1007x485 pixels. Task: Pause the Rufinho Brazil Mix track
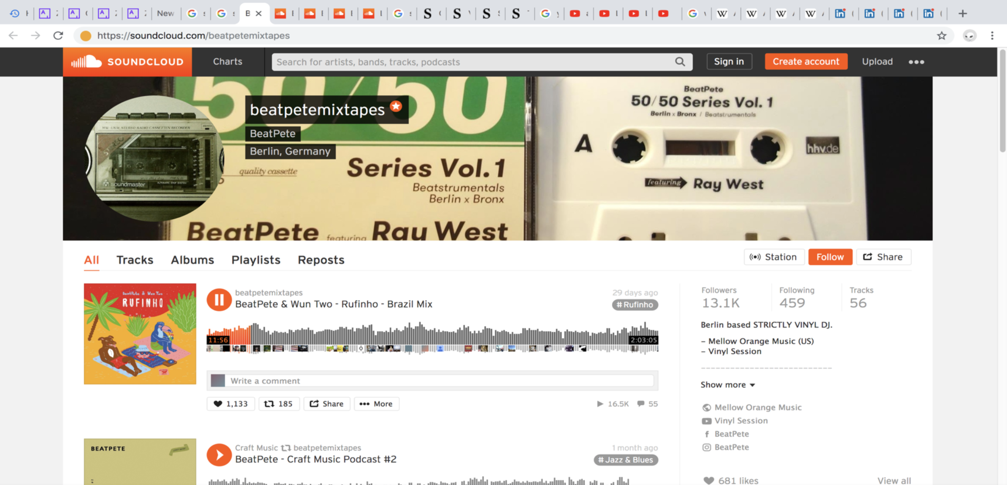point(219,300)
